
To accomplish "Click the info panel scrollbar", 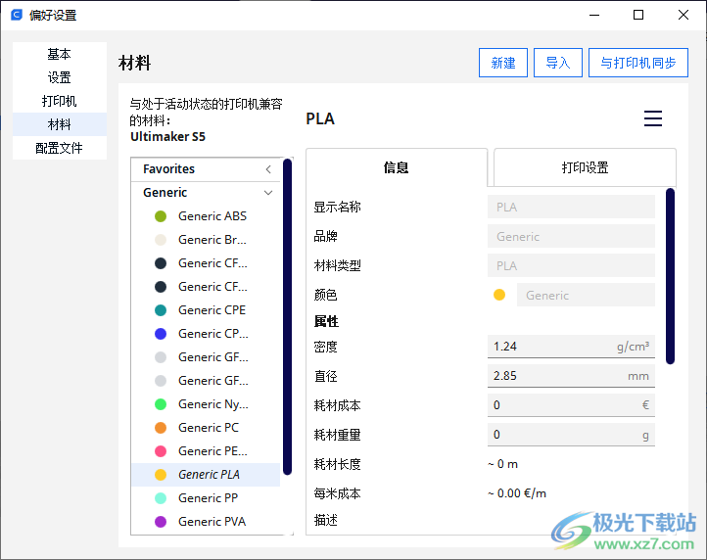I will [x=670, y=276].
